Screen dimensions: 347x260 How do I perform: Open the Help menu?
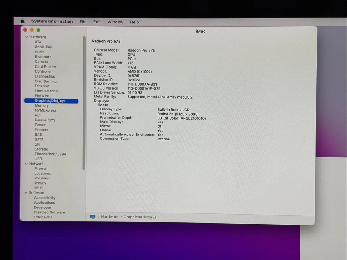pos(134,22)
